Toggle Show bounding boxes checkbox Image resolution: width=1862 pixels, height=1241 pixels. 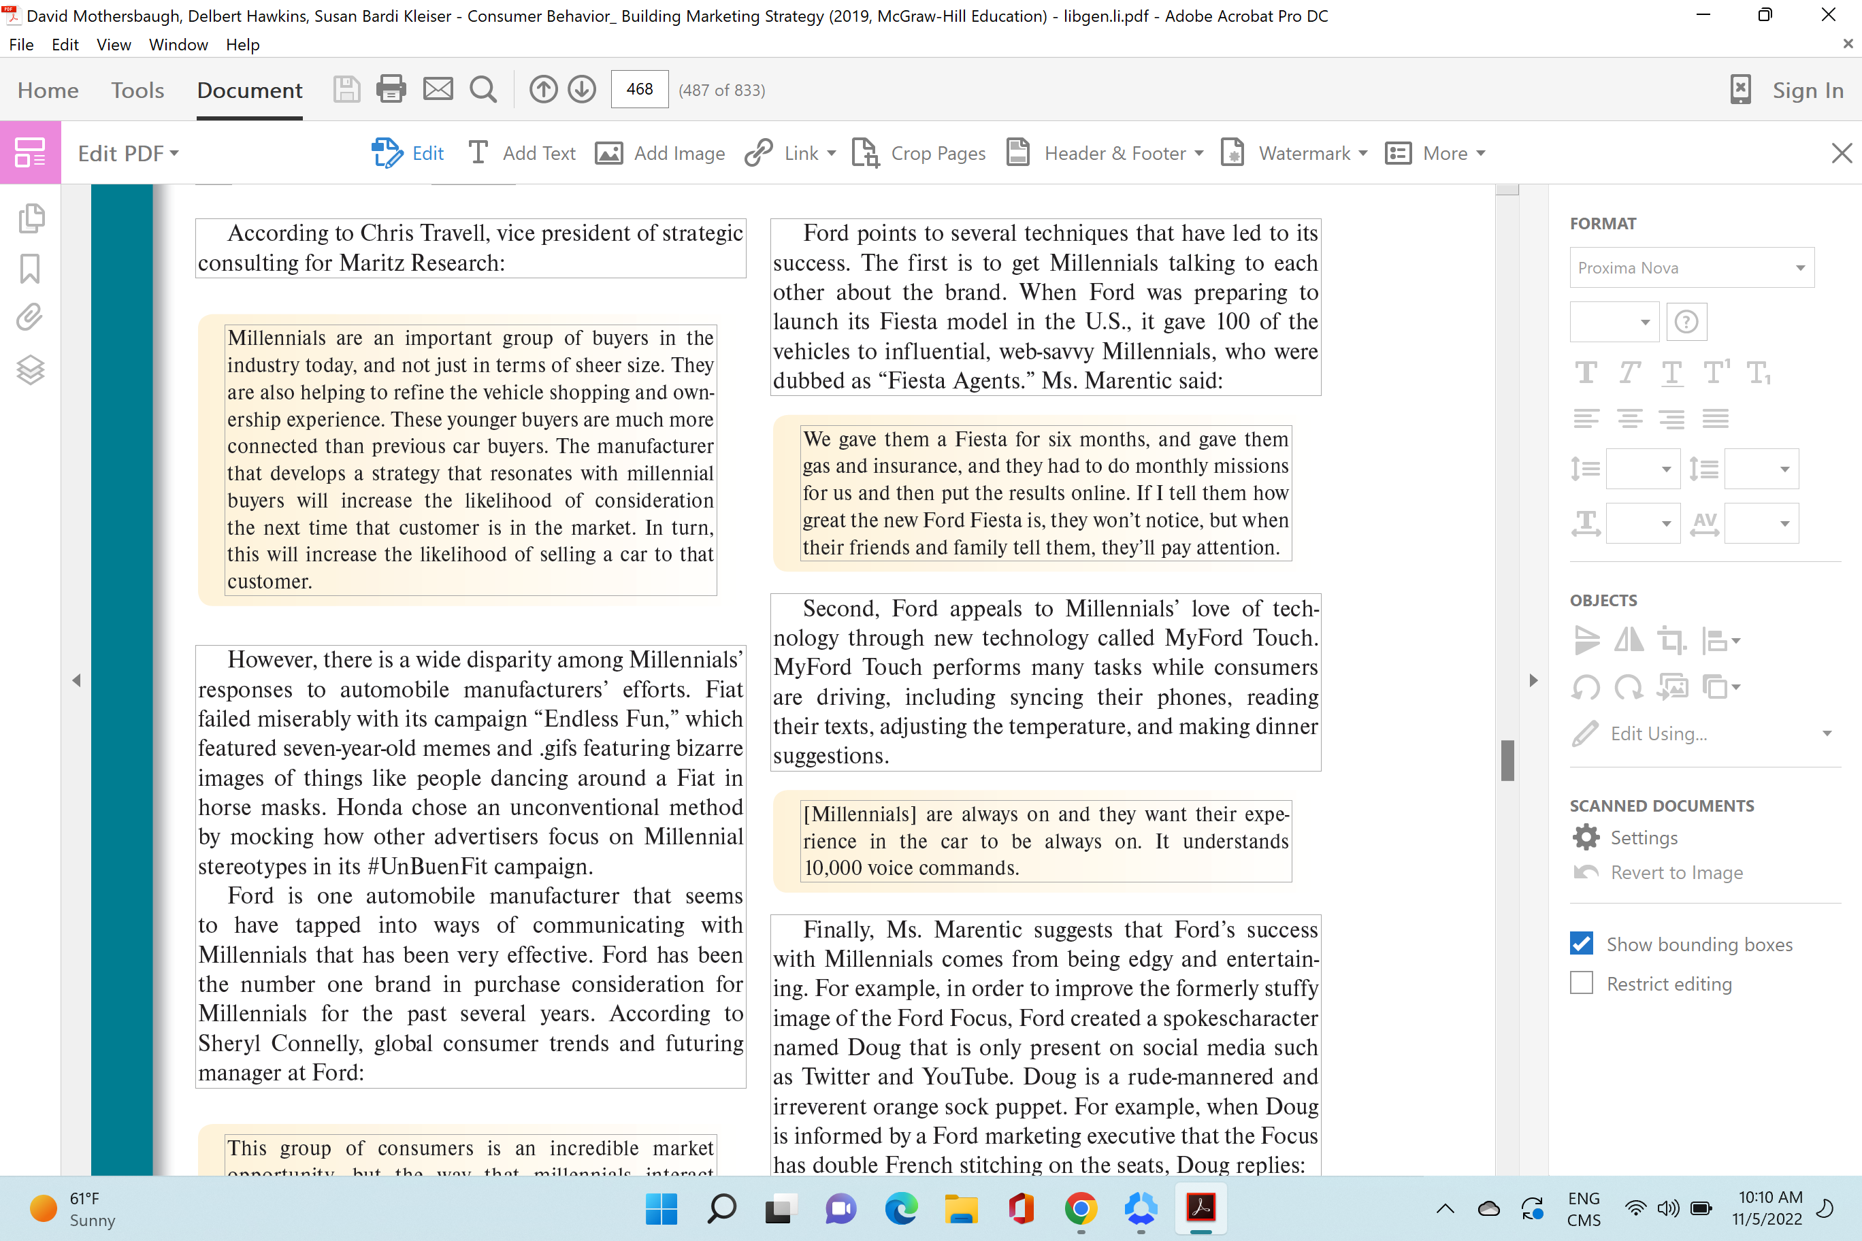1582,944
